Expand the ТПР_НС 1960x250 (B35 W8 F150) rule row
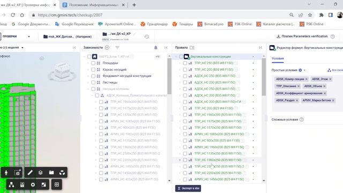The width and height of the screenshot is (343, 193). (180, 160)
